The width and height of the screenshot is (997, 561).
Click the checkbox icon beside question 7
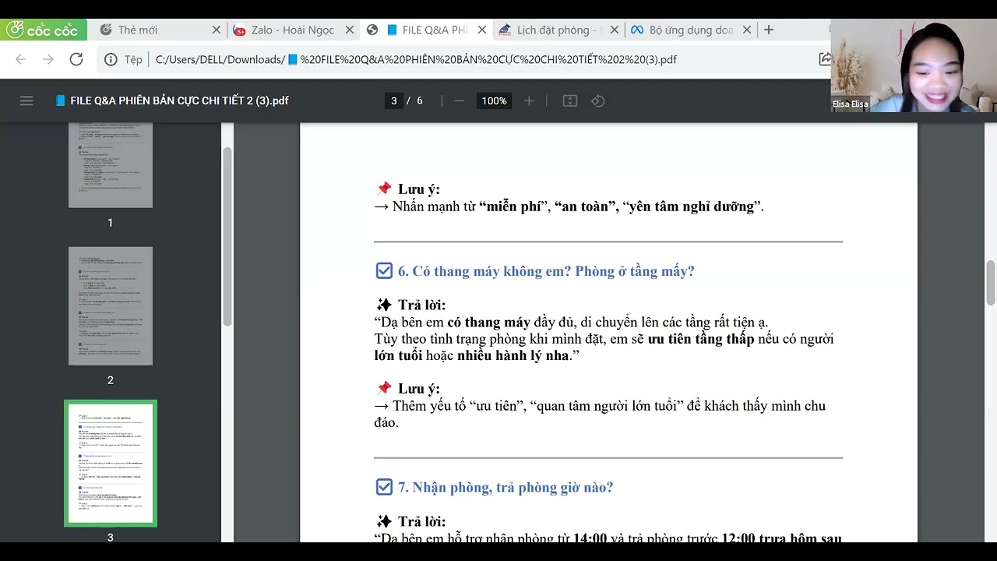[x=384, y=487]
